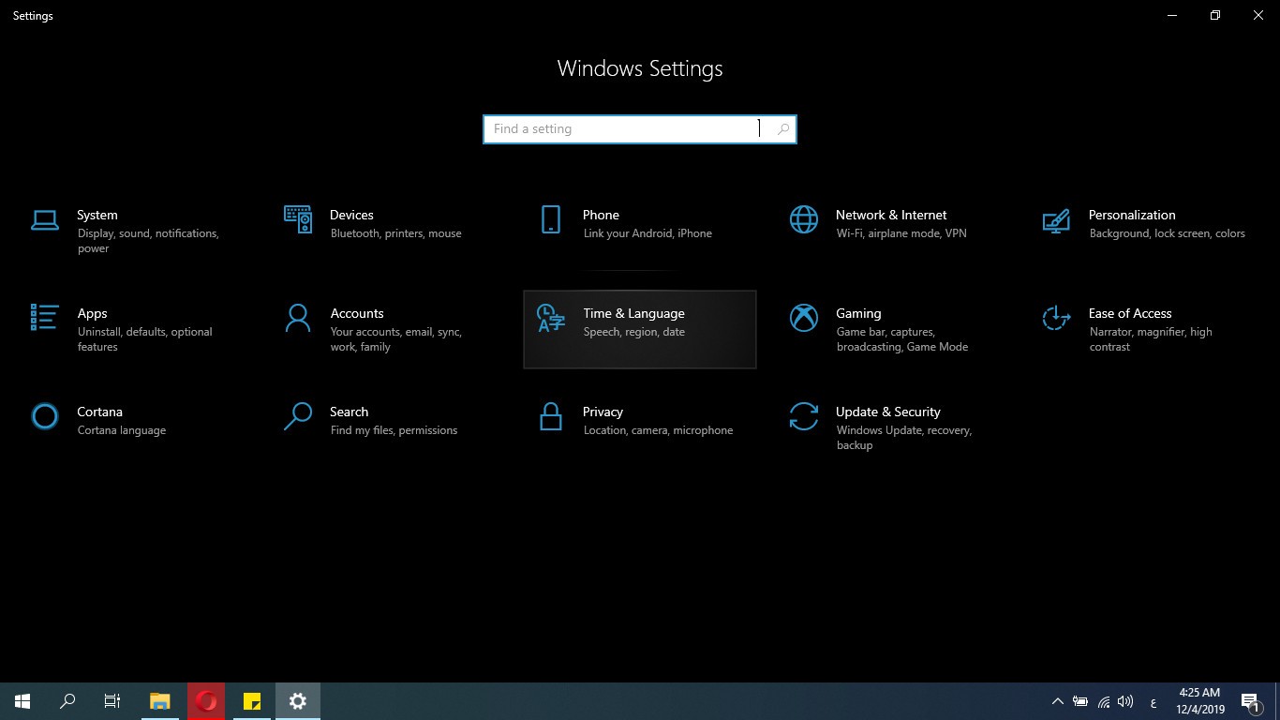Click "Cortana language" description
1280x720 pixels.
[121, 430]
